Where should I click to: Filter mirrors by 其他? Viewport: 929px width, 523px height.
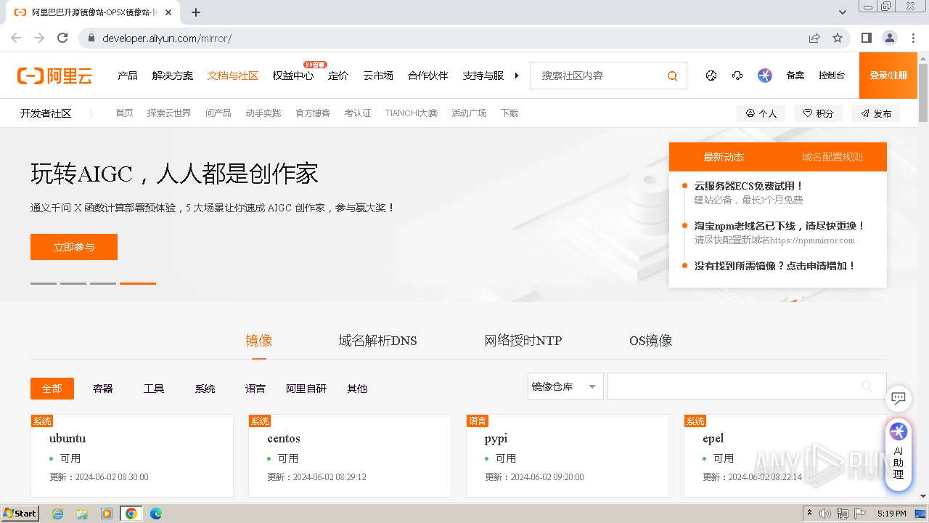(x=357, y=389)
